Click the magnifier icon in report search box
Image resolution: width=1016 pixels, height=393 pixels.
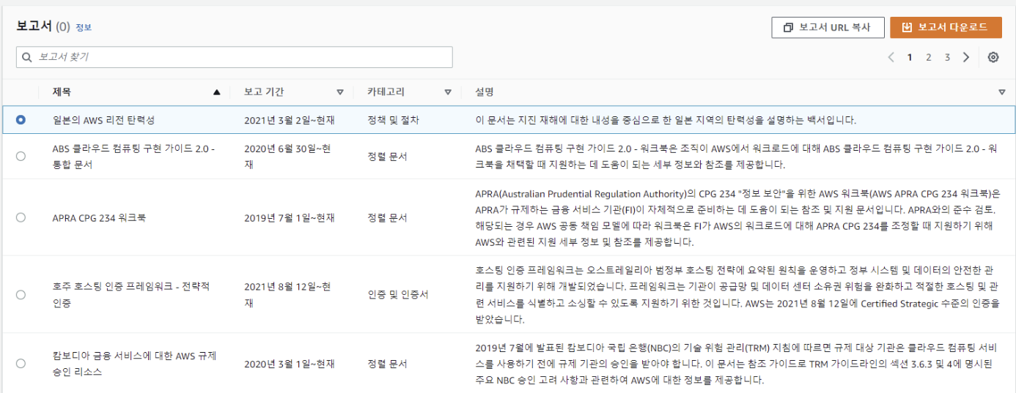pyautogui.click(x=28, y=57)
